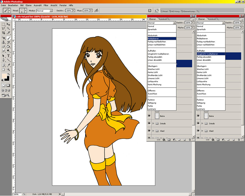Select the Path Selection arrow tool
This screenshot has height=196, width=245.
[x=3, y=56]
